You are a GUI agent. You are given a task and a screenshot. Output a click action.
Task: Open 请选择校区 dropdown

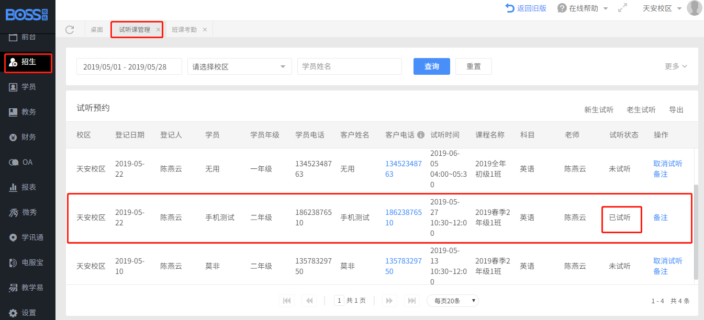(x=240, y=66)
